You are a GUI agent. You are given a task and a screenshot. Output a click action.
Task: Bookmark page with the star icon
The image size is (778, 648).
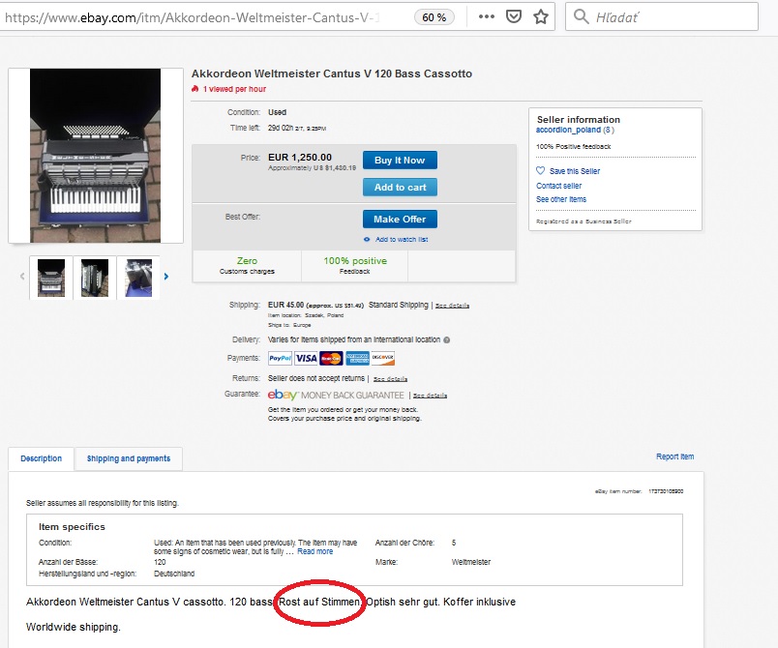coord(540,17)
